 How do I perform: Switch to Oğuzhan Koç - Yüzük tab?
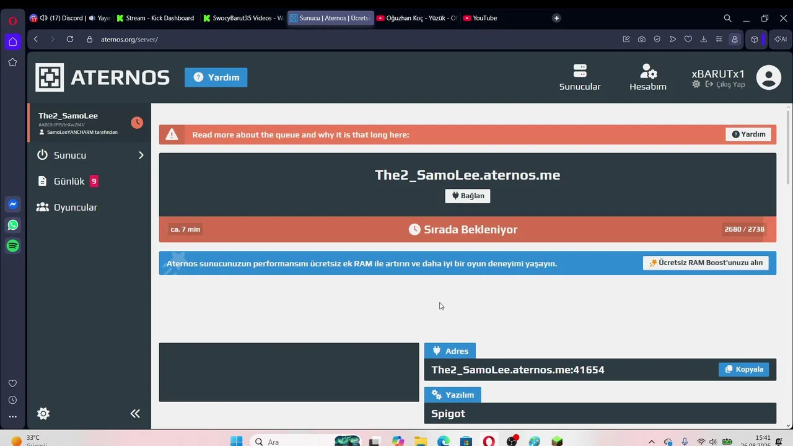pyautogui.click(x=417, y=18)
